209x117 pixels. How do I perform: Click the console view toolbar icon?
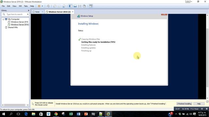91,6
